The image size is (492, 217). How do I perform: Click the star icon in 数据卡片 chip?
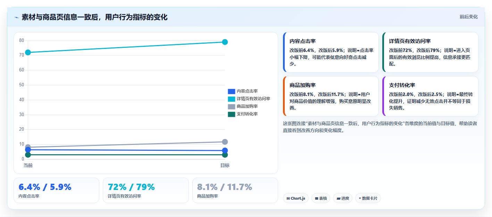(360, 198)
